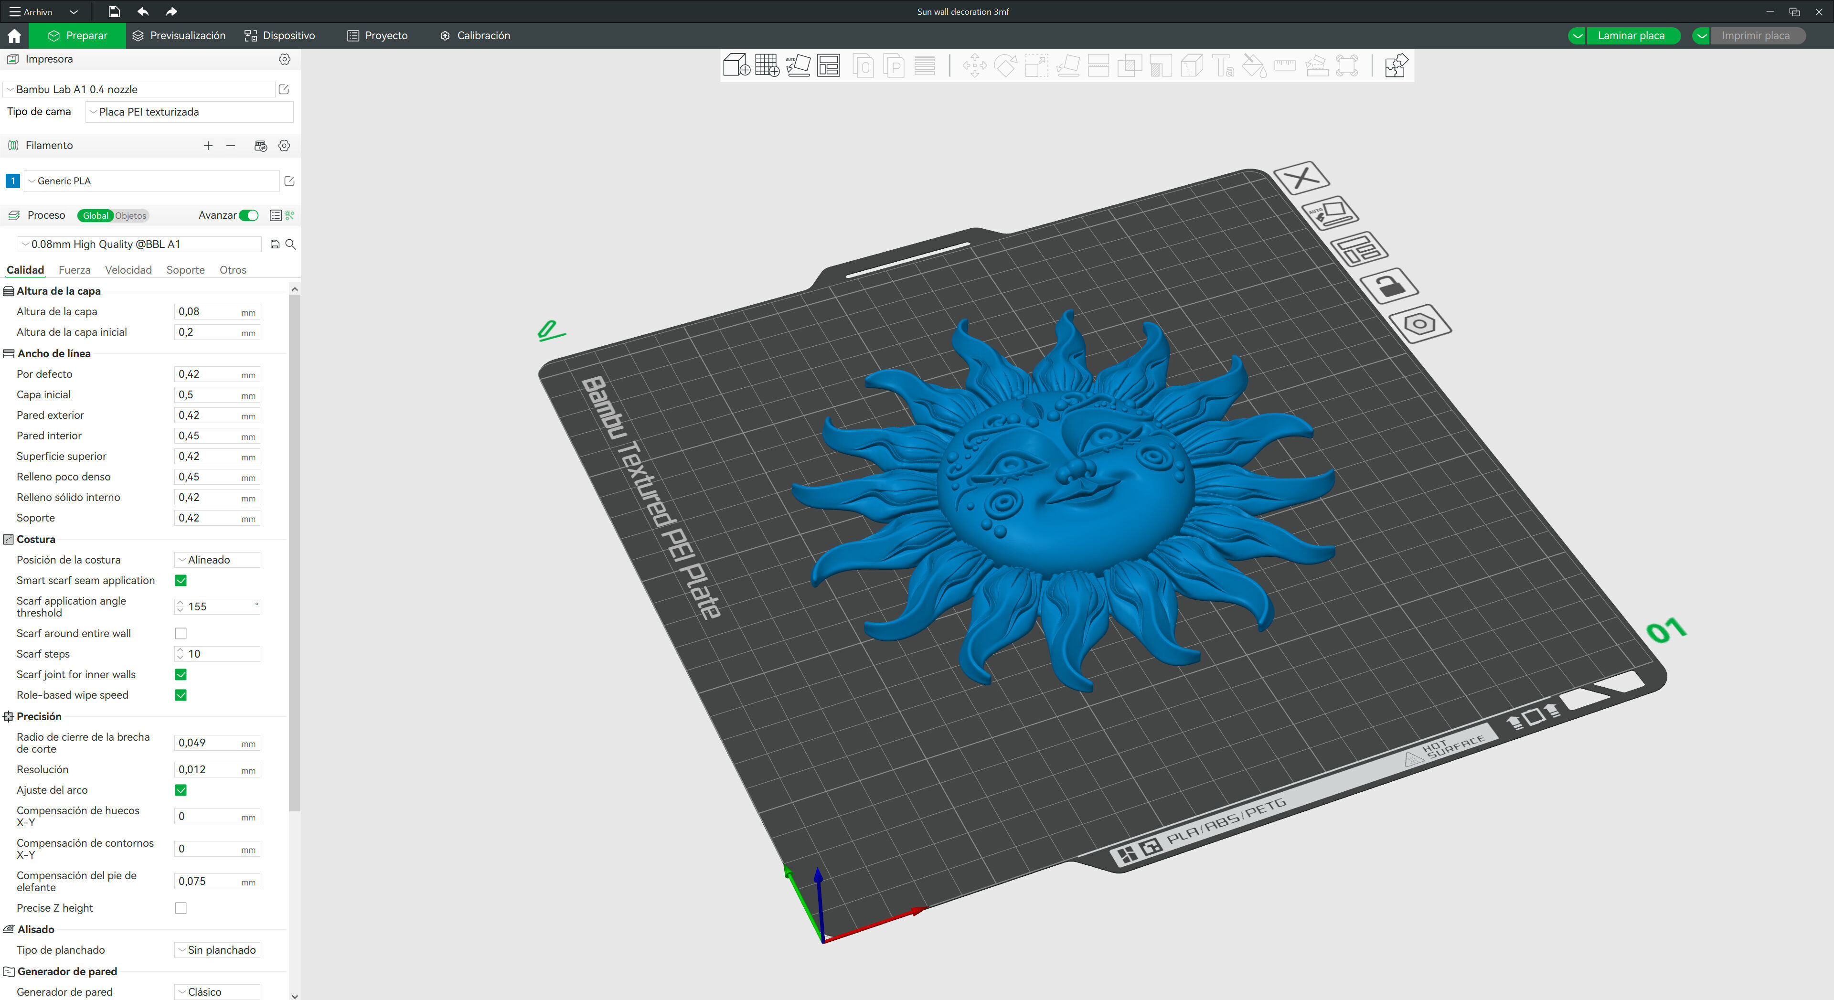1834x1000 pixels.
Task: Open the Tipo de planchado dropdown
Action: click(217, 950)
